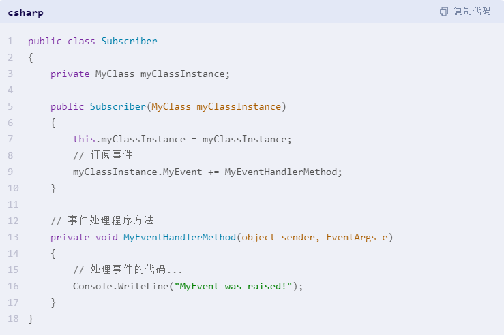This screenshot has height=335, width=504.
Task: Click the 复制代码 button text
Action: [472, 12]
